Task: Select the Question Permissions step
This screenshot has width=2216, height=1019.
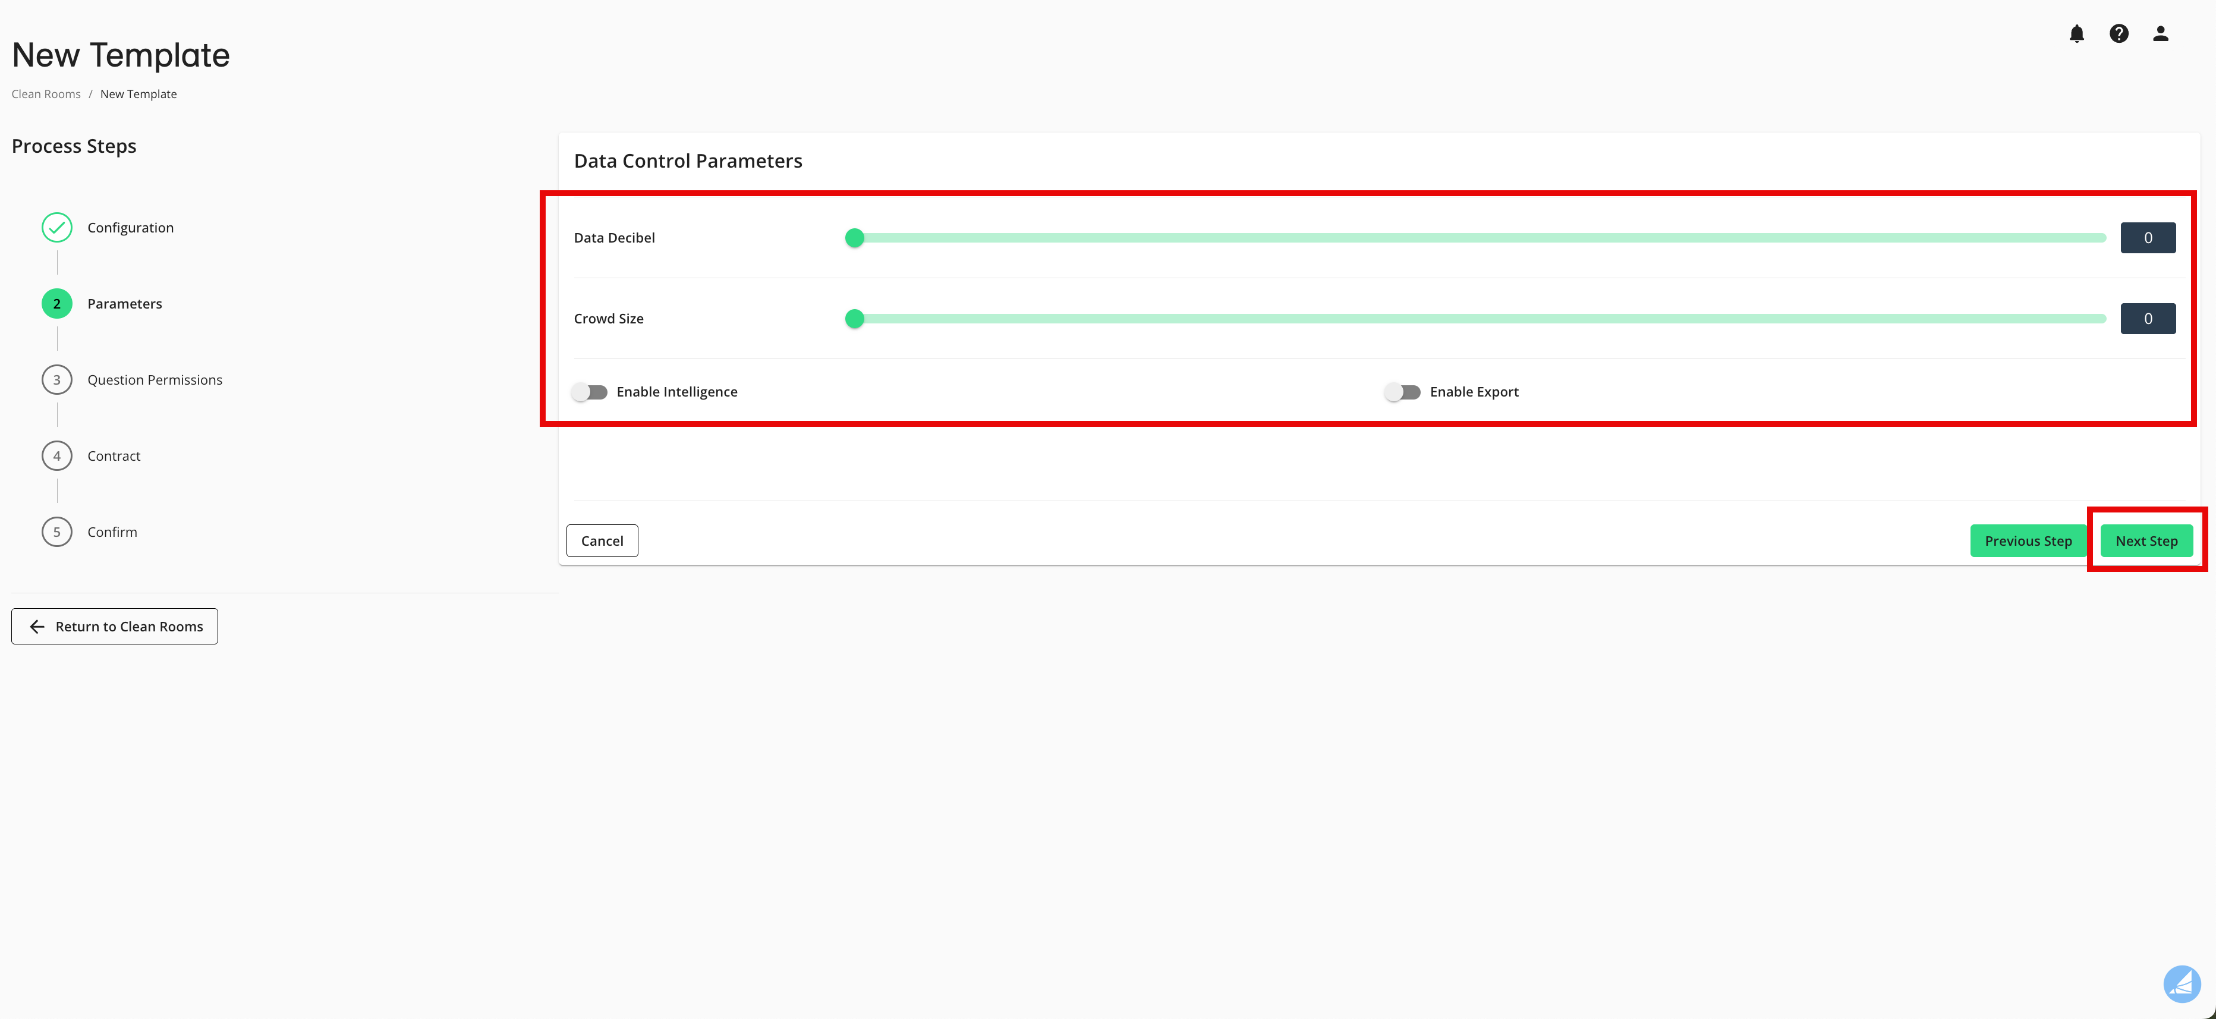Action: (x=56, y=379)
